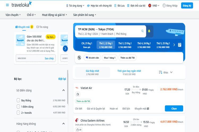Collapse the Hãng hàng không filter section
This screenshot has height=132, width=199.
[64, 124]
